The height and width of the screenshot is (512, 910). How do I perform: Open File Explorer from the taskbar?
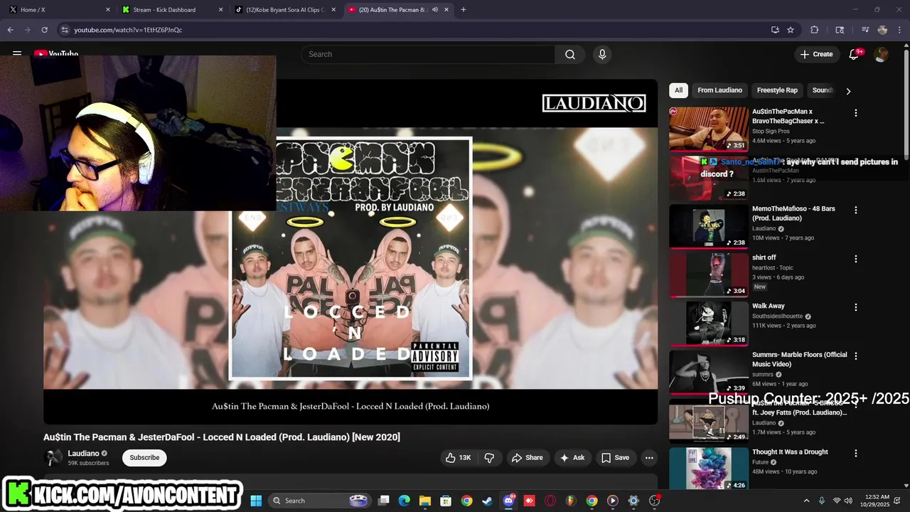click(x=424, y=501)
